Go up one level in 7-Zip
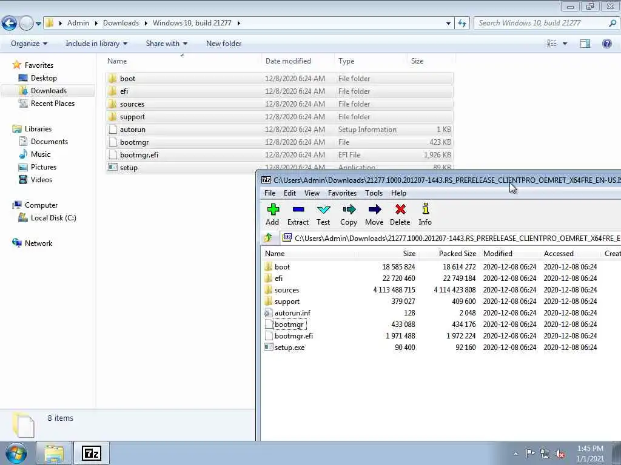The width and height of the screenshot is (621, 465). coord(268,238)
